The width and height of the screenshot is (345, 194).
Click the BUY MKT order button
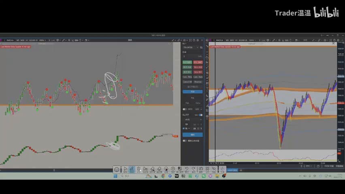coord(187,62)
